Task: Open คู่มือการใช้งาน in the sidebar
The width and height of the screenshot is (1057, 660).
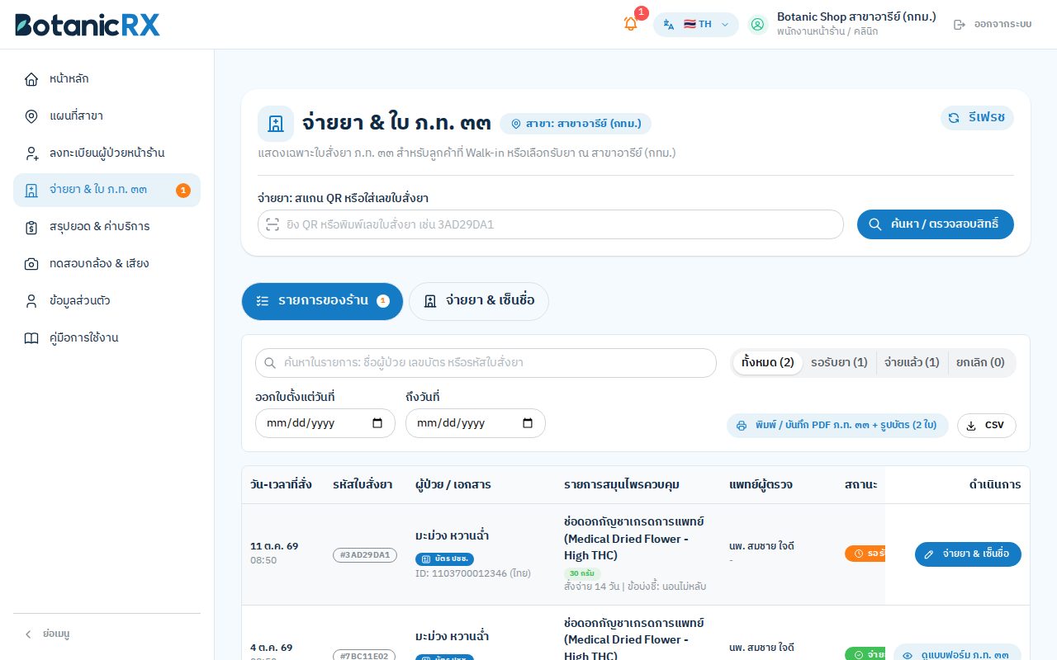Action: tap(107, 338)
